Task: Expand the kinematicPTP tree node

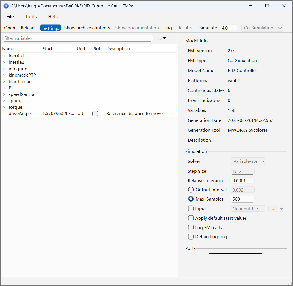Action: tap(4, 75)
